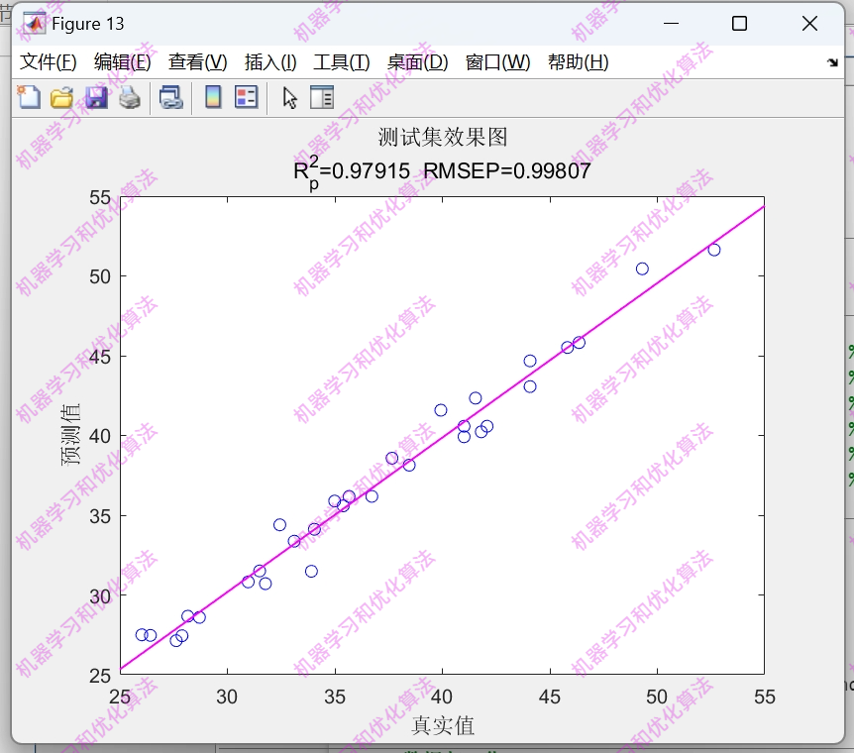Create a new figure with the New icon

point(30,96)
